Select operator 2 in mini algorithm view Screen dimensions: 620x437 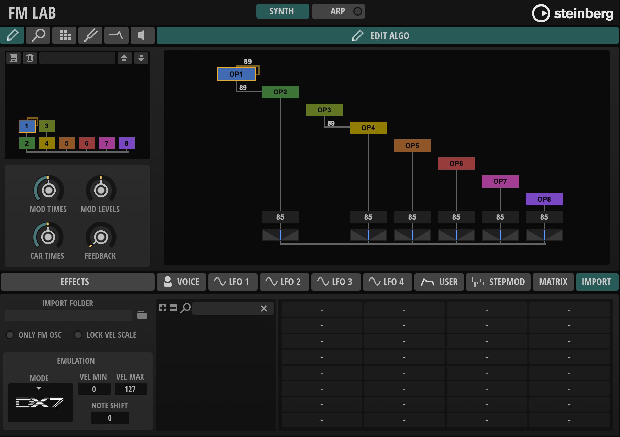(27, 143)
